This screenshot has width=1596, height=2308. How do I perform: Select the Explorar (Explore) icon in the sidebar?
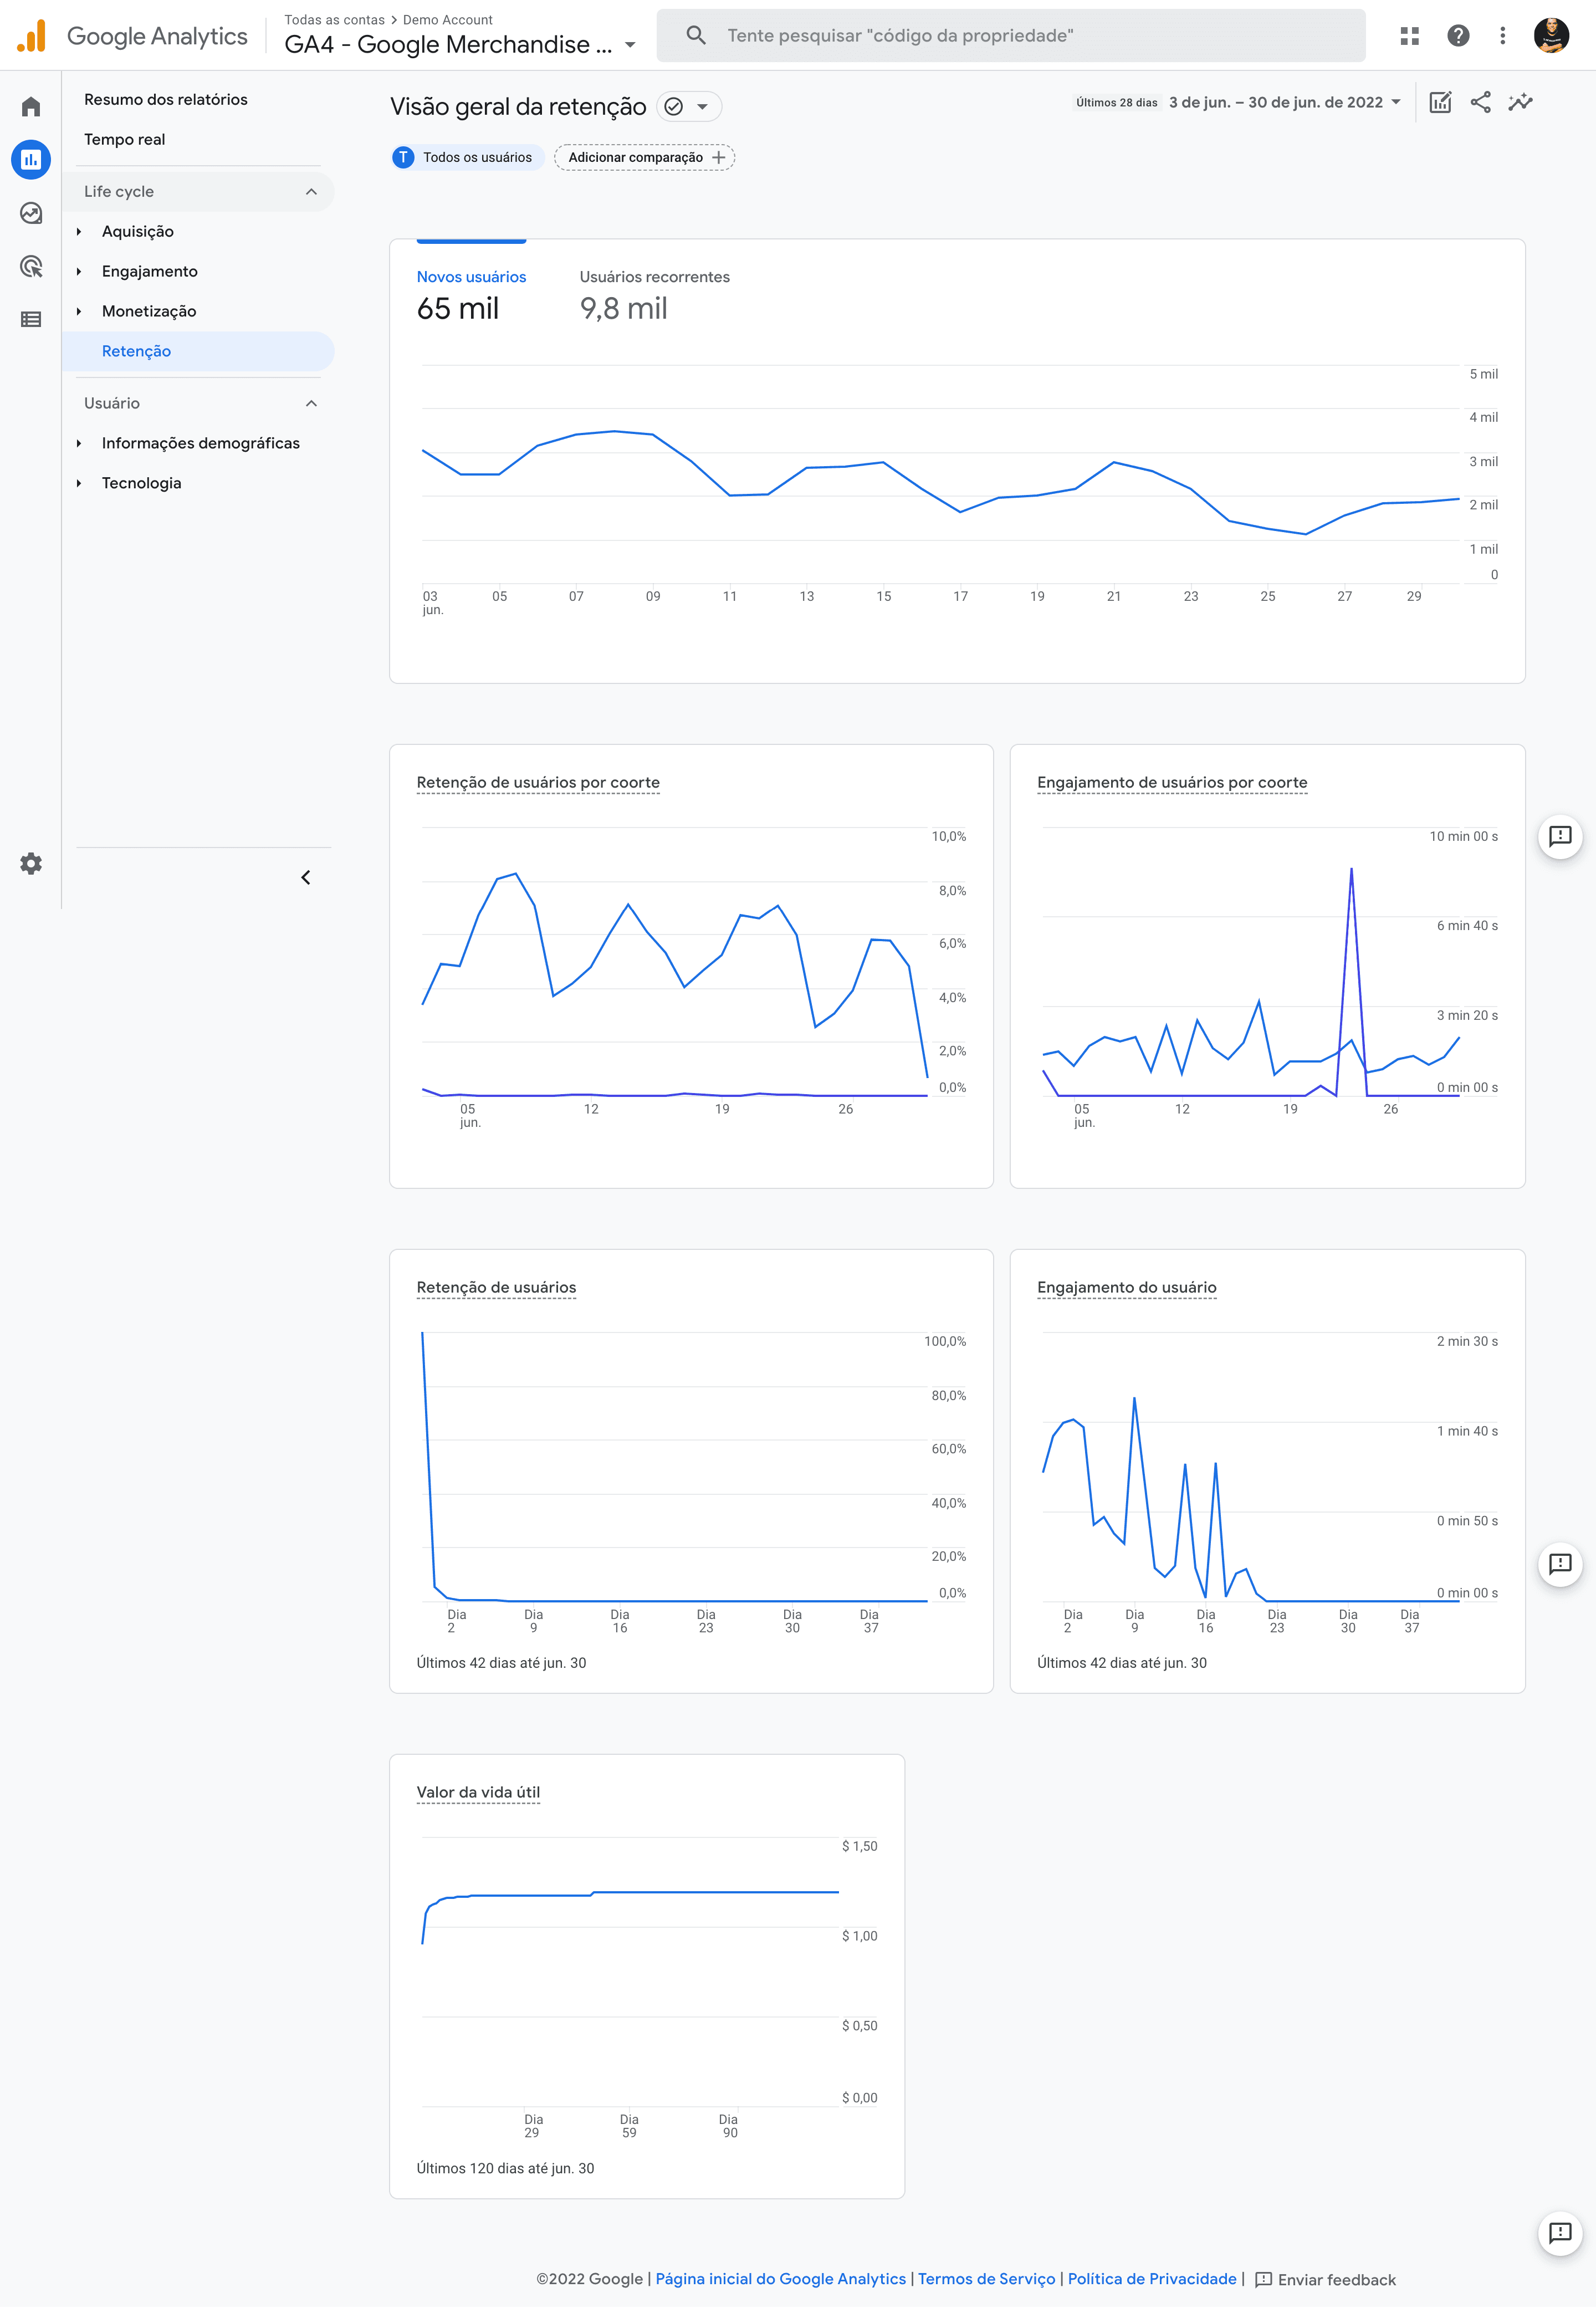pos(30,213)
